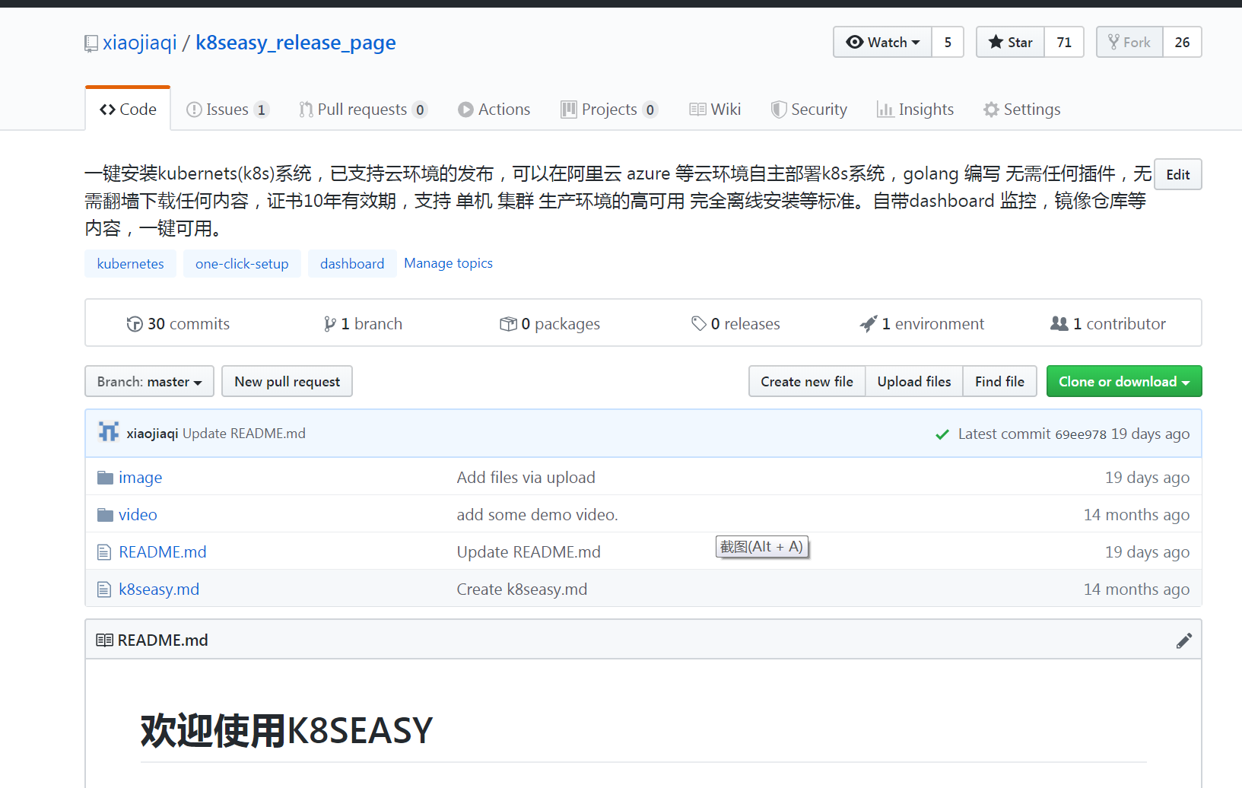
Task: Click Find file button
Action: click(x=999, y=381)
